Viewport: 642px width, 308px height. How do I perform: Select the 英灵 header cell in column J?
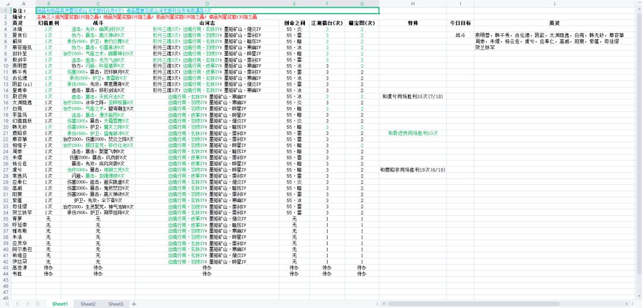[x=555, y=23]
